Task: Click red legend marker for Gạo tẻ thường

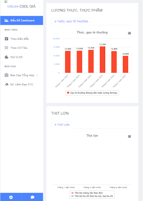Action: pos(68,93)
